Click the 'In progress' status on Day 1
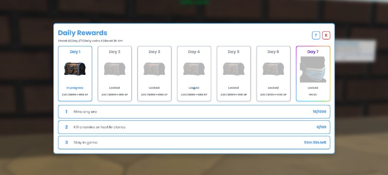The height and width of the screenshot is (175, 388). [x=75, y=88]
